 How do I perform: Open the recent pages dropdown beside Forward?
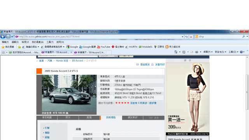pos(12,37)
